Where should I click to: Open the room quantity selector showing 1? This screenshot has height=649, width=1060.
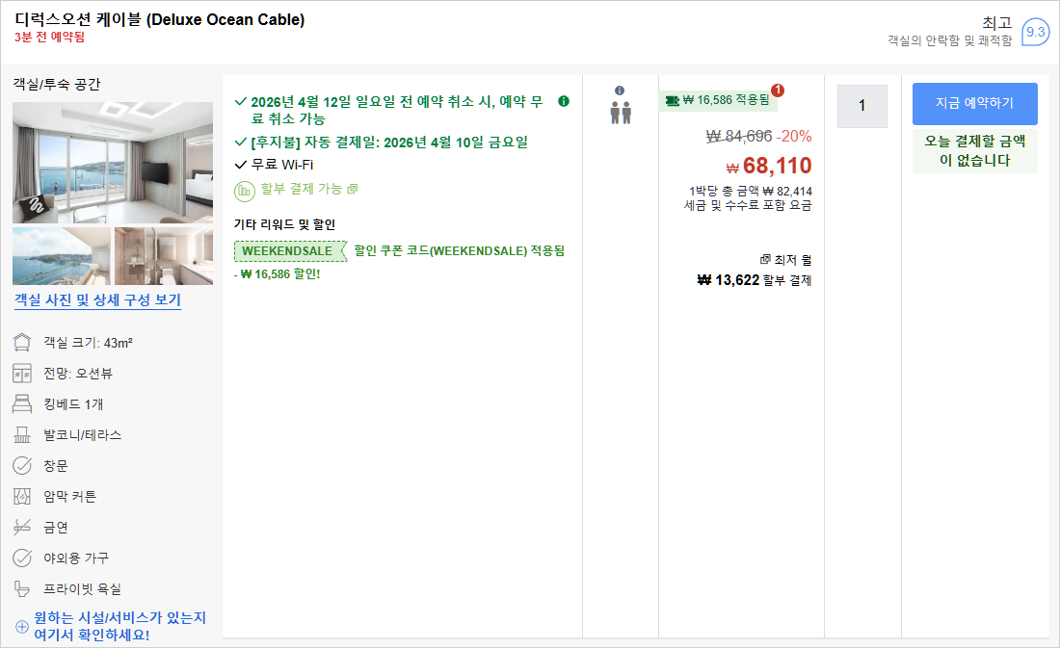(861, 106)
